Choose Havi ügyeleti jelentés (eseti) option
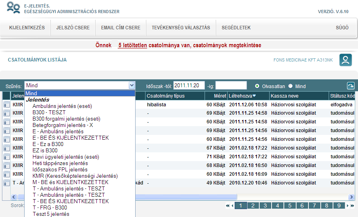 (x=66, y=157)
